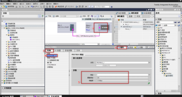
Task: Click the hardware catalog search field
Action: [x=165, y=22]
